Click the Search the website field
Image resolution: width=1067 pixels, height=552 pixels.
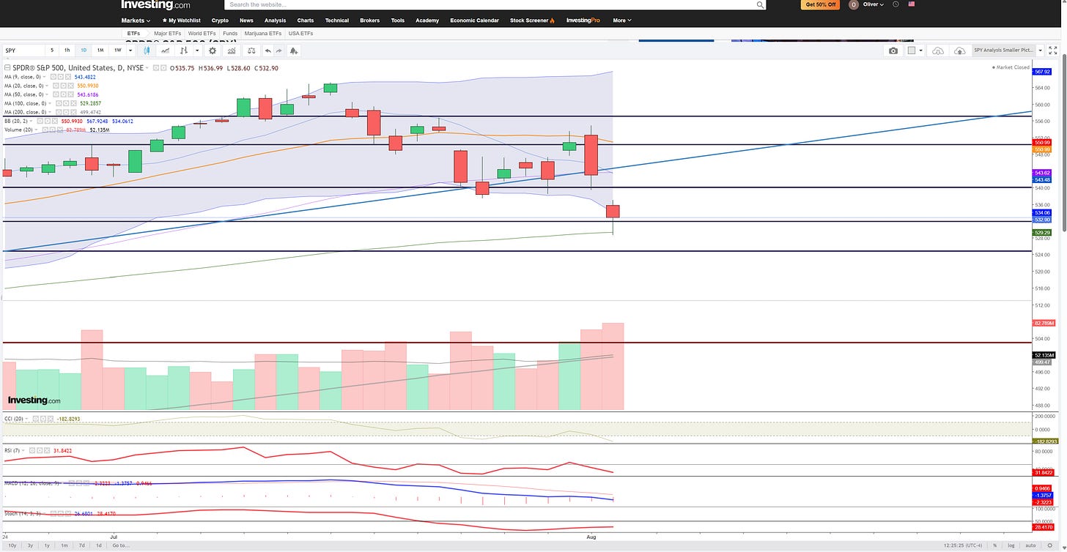[495, 4]
